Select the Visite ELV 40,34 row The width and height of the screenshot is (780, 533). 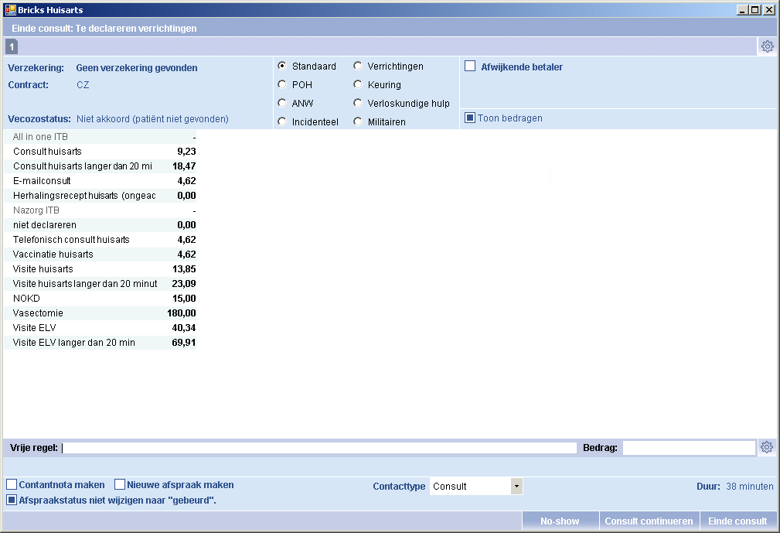tap(100, 327)
